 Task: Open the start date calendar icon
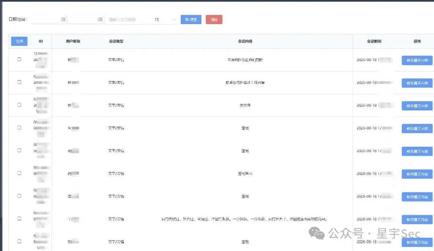coord(63,19)
